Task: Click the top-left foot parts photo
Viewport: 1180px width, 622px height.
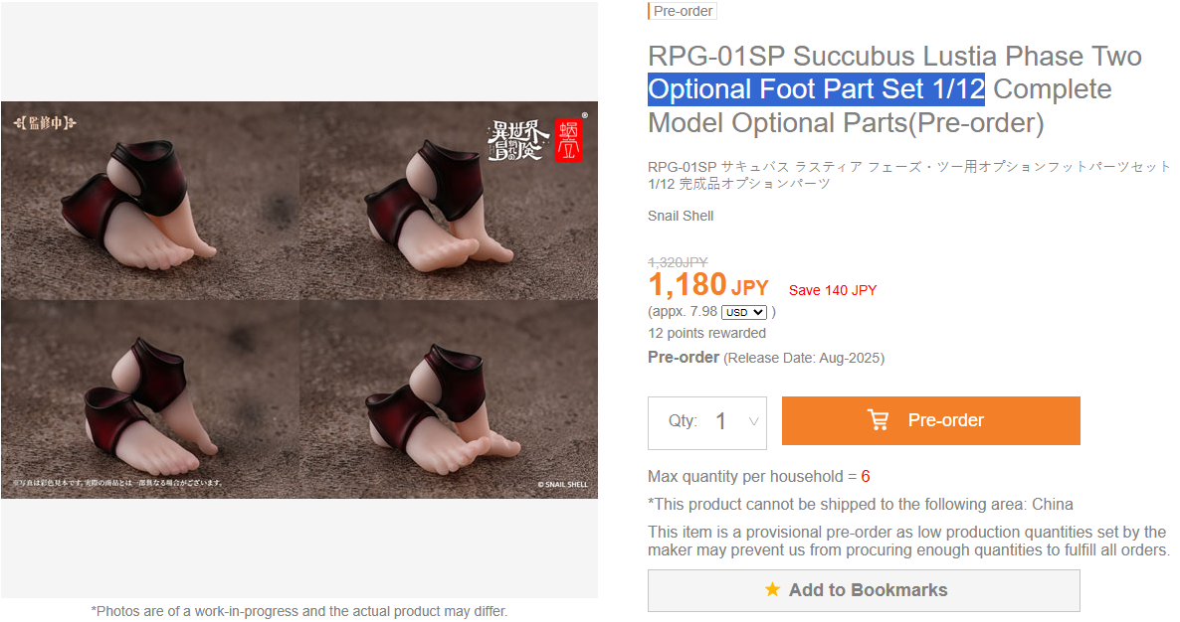Action: pyautogui.click(x=150, y=202)
